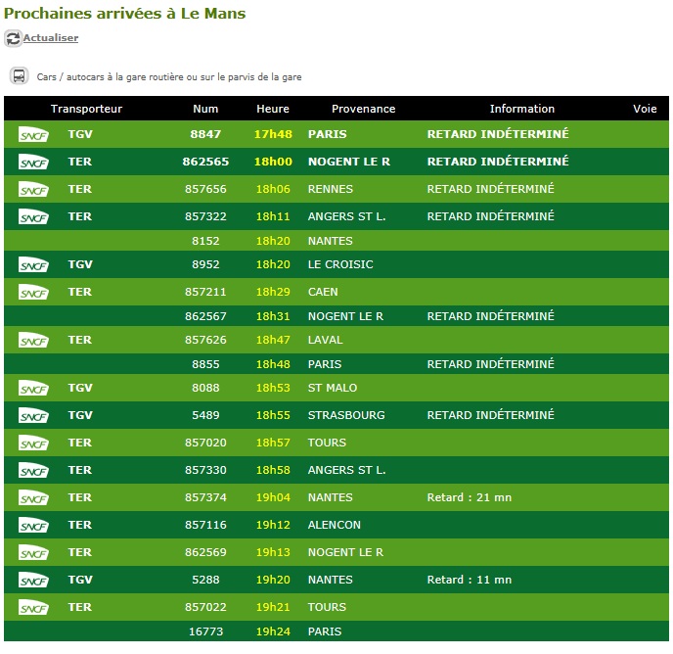This screenshot has height=654, width=673.
Task: Click the Cars / autocars legend text
Action: (169, 77)
